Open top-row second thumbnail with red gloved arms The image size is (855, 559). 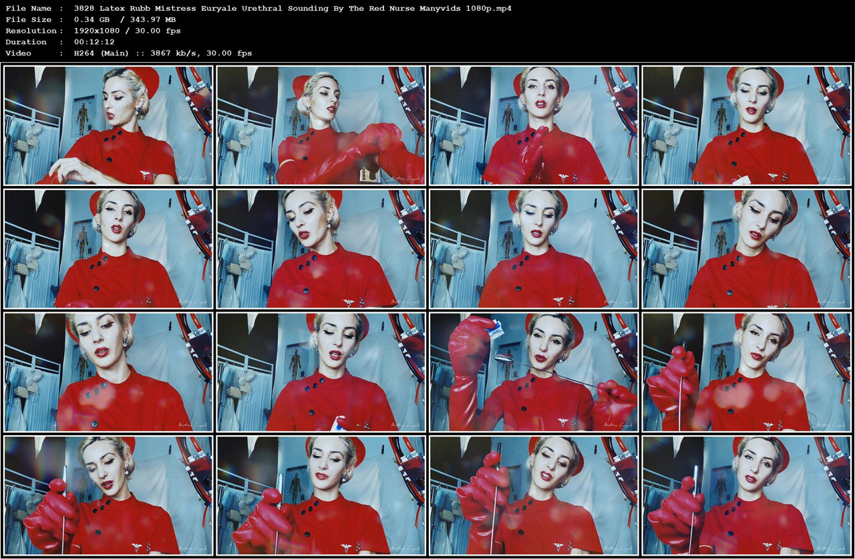click(321, 125)
